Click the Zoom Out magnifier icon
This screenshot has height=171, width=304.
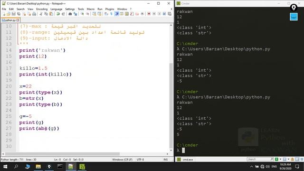point(87,14)
